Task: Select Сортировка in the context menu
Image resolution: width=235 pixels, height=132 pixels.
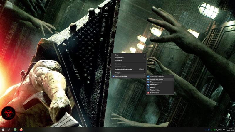Action: click(x=129, y=57)
